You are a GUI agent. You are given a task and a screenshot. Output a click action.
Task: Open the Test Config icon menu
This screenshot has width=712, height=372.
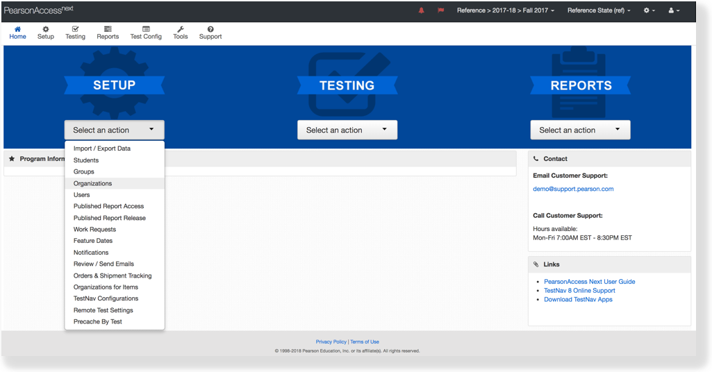point(146,29)
